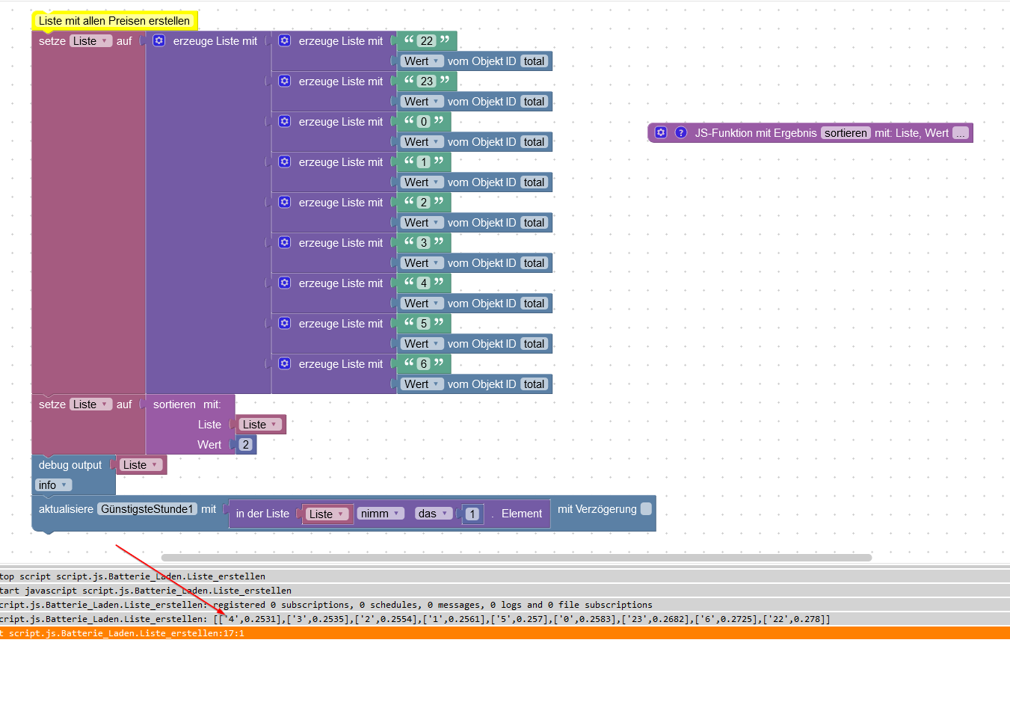Open gear of list block containing "6"

pos(285,363)
